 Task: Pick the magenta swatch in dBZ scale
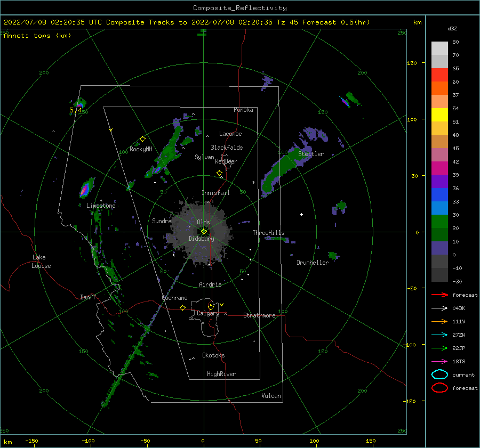pyautogui.click(x=439, y=168)
